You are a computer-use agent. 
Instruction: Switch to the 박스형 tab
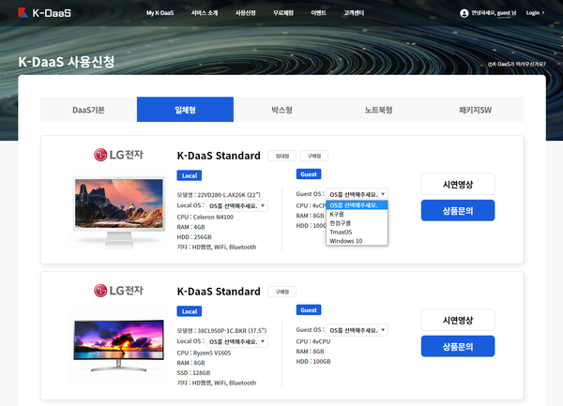pyautogui.click(x=281, y=110)
